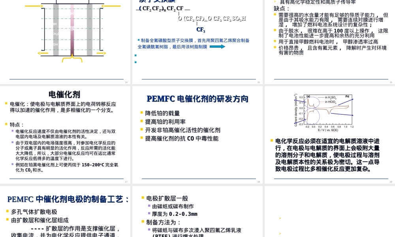The height and width of the screenshot is (237, 395).
Task: Click the CF3 label in the chemical formula
Action: (201, 30)
